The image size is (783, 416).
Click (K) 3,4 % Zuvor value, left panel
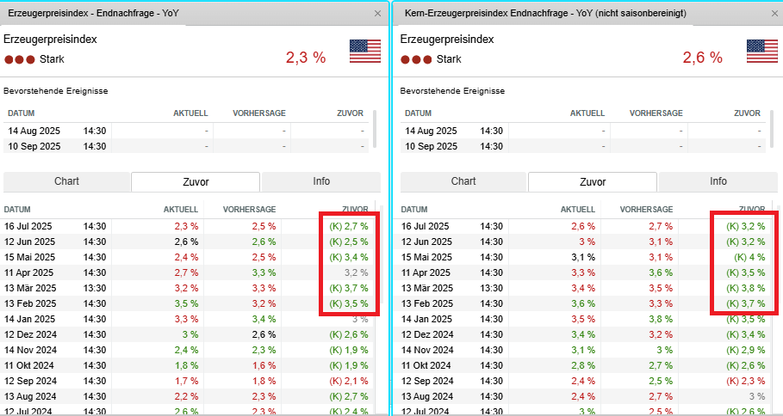(x=349, y=257)
